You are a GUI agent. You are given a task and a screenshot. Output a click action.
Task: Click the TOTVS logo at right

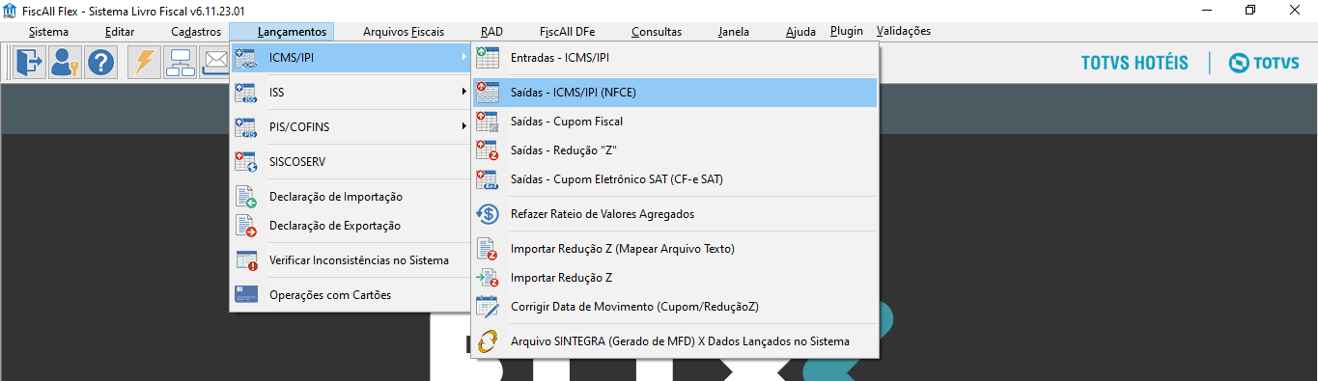tap(1263, 63)
